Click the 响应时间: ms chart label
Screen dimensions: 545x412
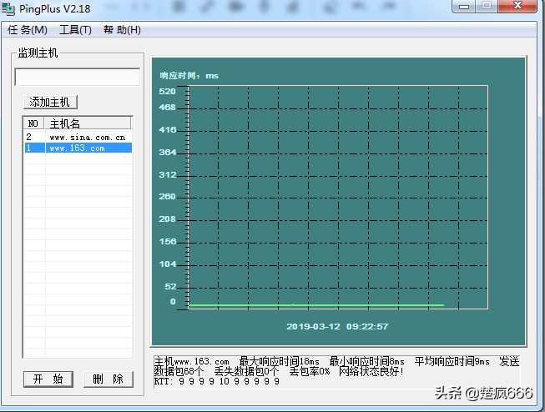click(189, 76)
